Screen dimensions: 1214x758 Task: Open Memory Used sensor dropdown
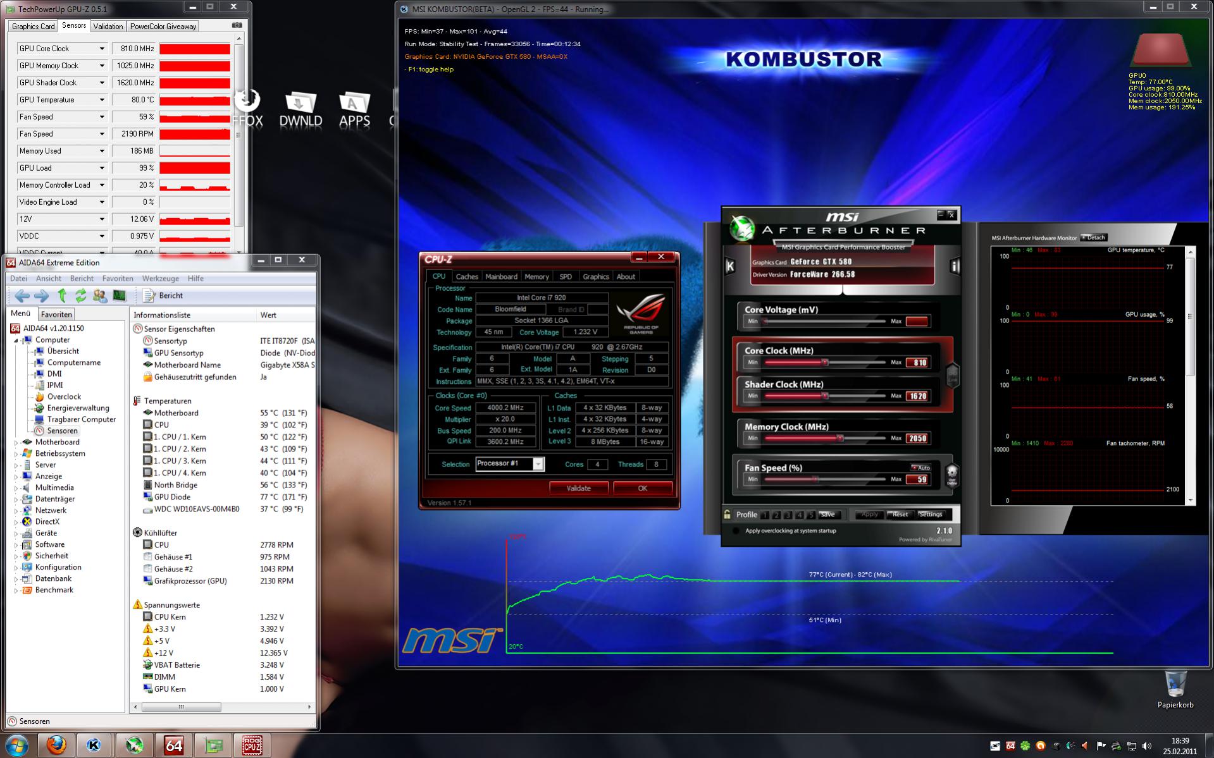pyautogui.click(x=101, y=151)
